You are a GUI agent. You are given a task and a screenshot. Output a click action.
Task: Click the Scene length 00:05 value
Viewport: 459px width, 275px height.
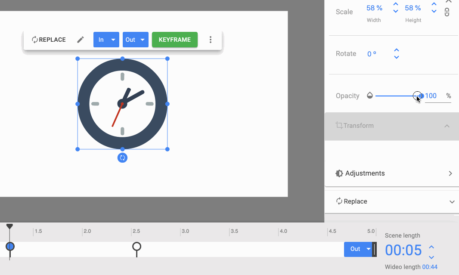click(403, 250)
